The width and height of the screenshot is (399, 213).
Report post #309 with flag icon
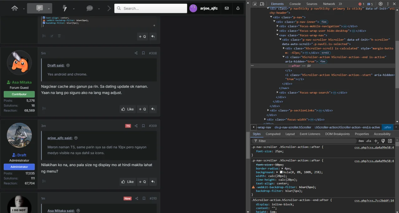click(44, 181)
